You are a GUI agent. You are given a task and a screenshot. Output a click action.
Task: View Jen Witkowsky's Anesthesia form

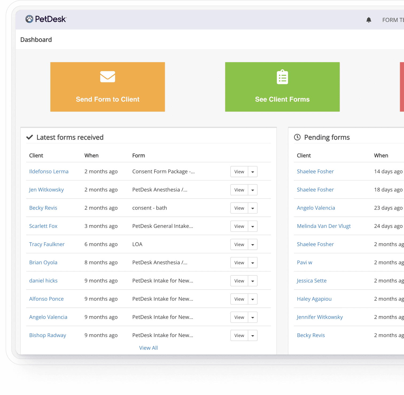239,190
